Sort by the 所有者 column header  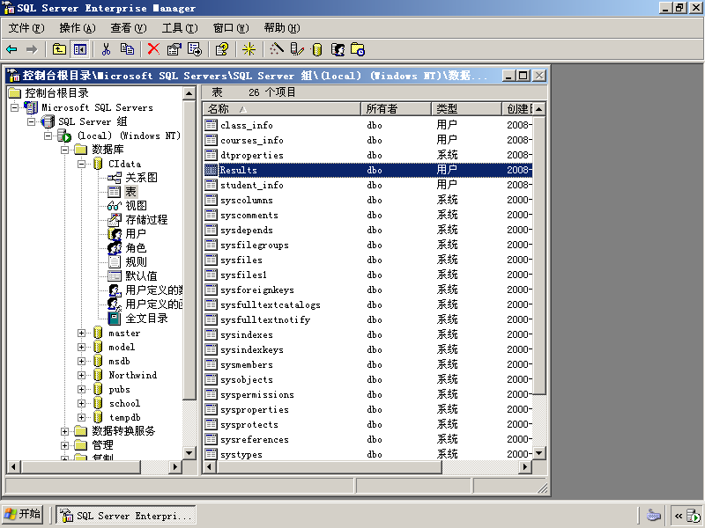click(x=396, y=109)
